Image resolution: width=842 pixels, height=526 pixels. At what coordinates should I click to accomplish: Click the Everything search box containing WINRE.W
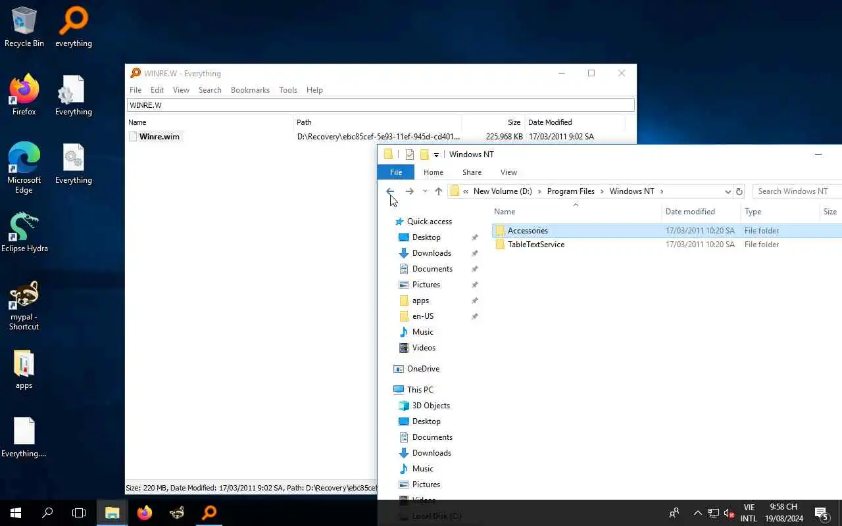point(380,105)
